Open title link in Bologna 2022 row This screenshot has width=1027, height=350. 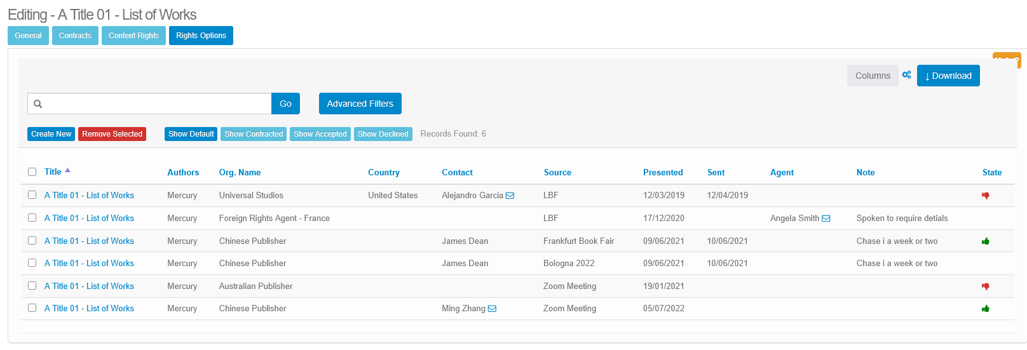pos(89,263)
